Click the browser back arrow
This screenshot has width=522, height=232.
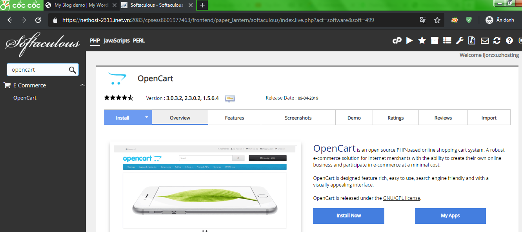10,20
